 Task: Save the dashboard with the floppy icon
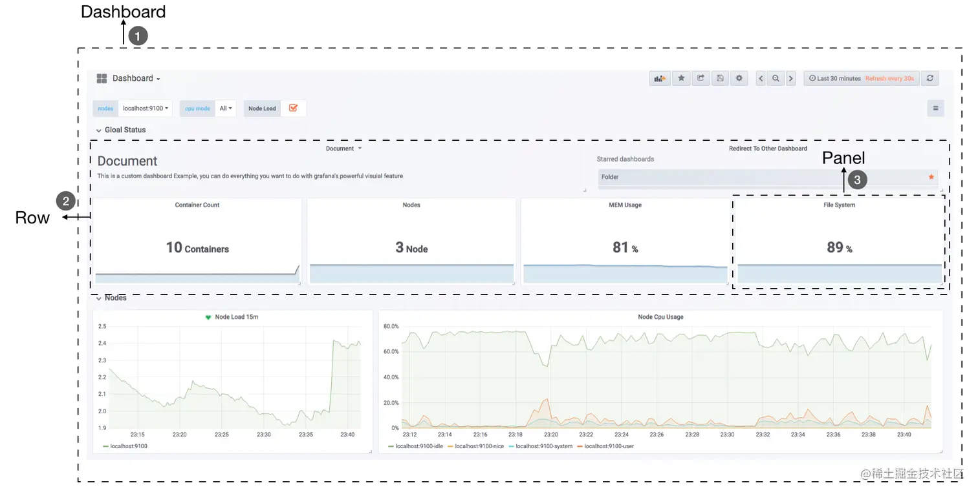pos(720,78)
